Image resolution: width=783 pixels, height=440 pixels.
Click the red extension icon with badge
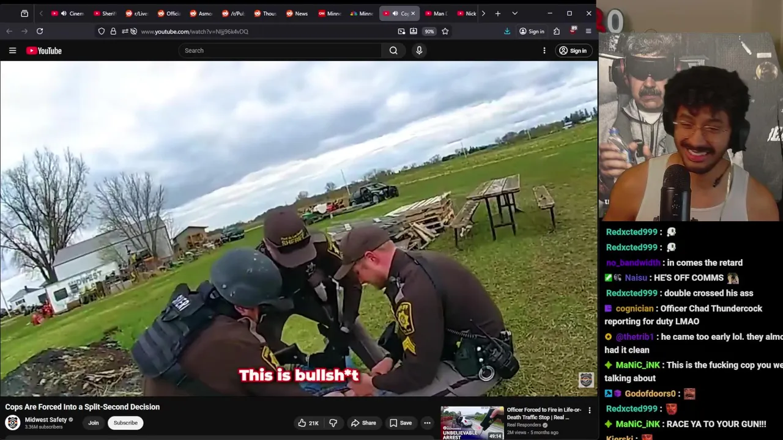573,31
